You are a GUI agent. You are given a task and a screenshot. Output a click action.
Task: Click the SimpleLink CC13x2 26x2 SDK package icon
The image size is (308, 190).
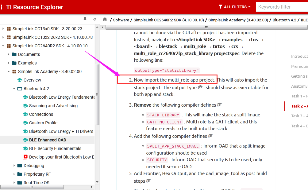tap(9, 37)
